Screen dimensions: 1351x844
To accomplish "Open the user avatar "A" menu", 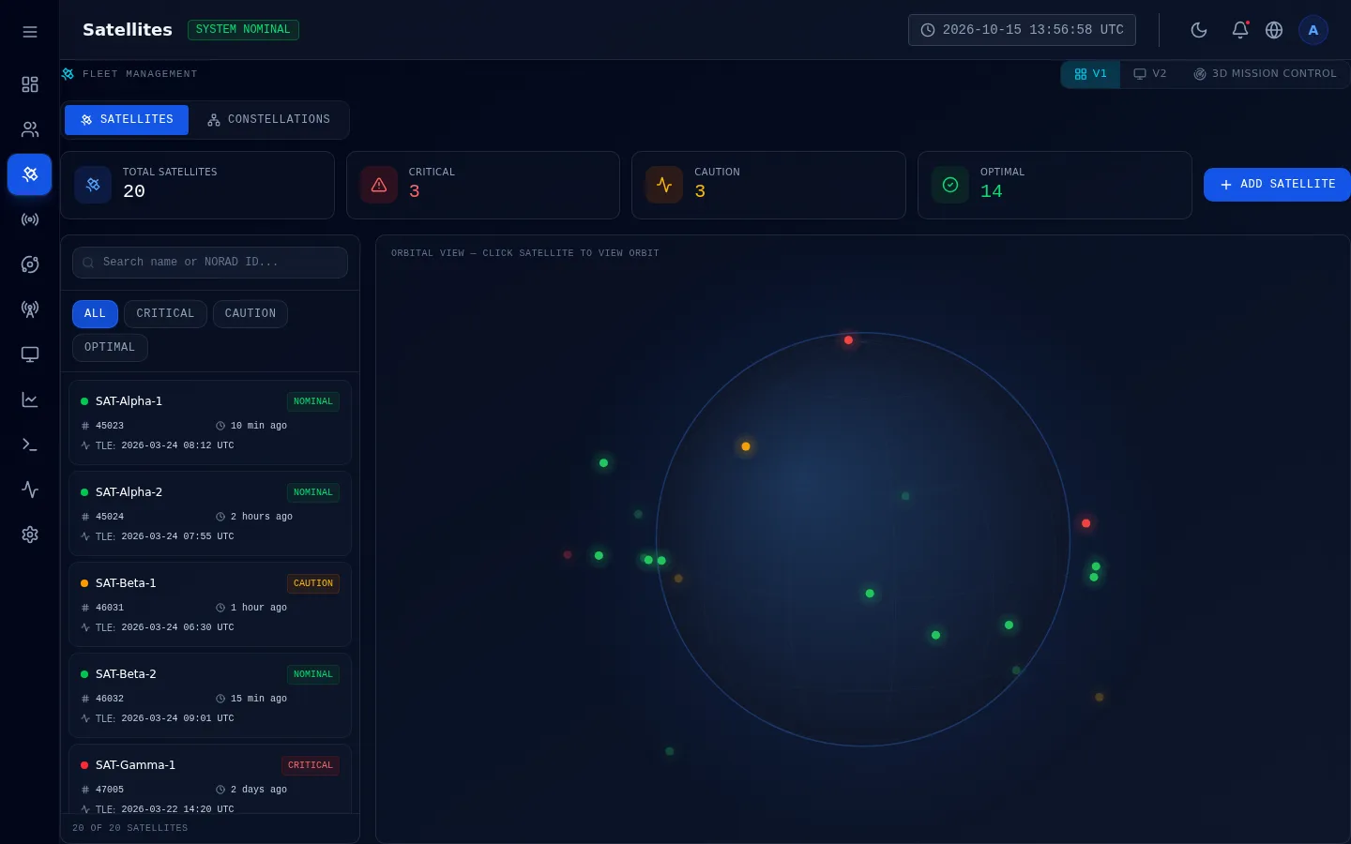I will (x=1313, y=30).
